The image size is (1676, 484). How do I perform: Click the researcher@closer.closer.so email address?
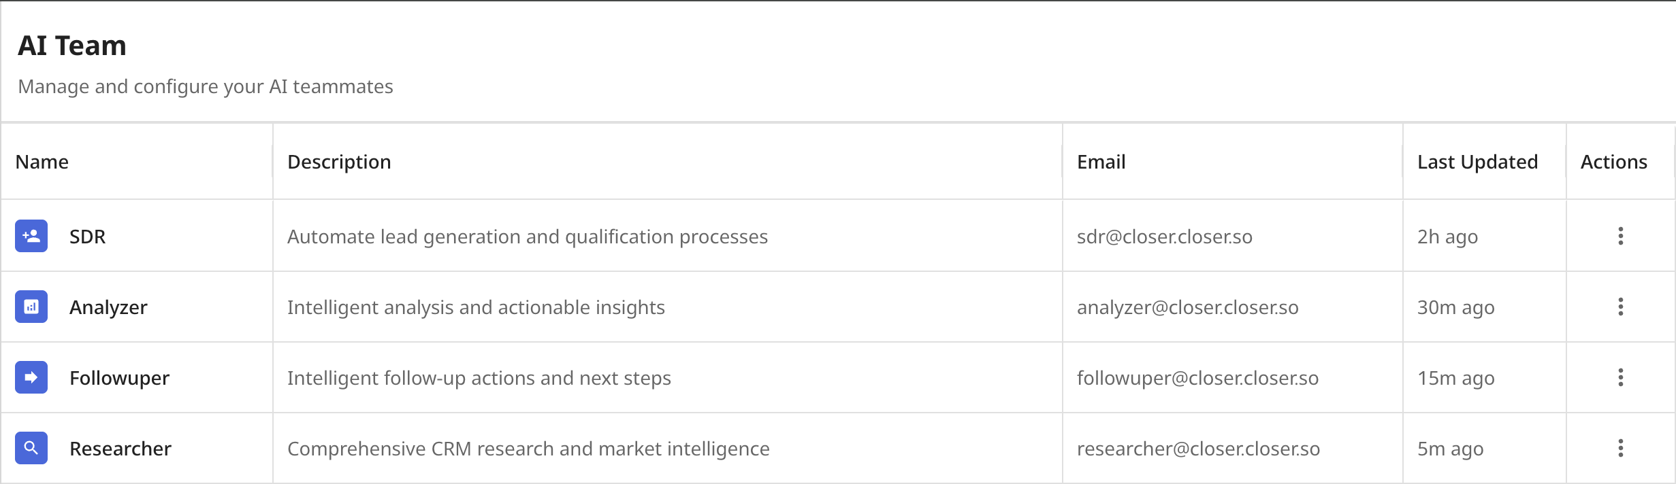click(1198, 449)
